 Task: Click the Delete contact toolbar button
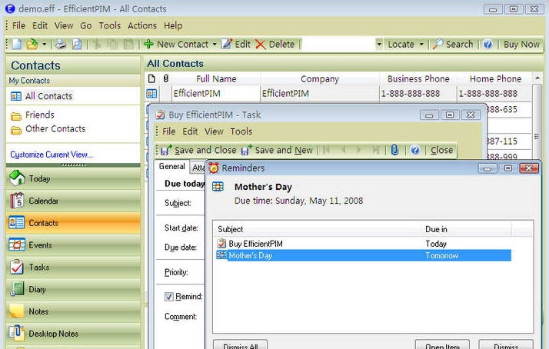click(275, 45)
